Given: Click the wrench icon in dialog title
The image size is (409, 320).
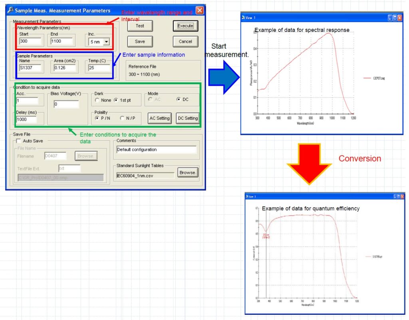Looking at the screenshot, I should [x=10, y=10].
